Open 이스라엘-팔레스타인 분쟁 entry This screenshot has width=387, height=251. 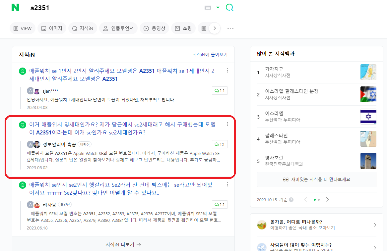(x=291, y=91)
